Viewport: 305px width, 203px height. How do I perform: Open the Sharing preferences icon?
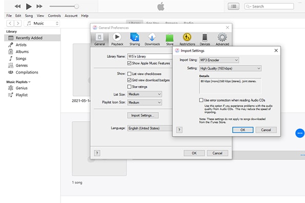click(135, 37)
